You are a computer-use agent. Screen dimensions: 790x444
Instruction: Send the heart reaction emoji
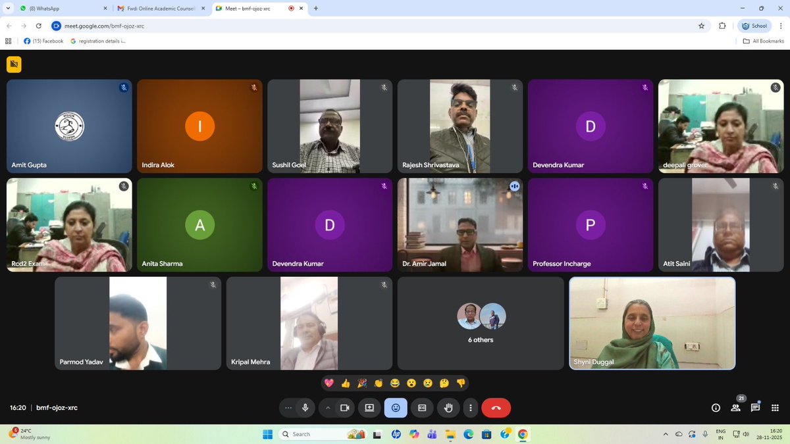pos(329,383)
